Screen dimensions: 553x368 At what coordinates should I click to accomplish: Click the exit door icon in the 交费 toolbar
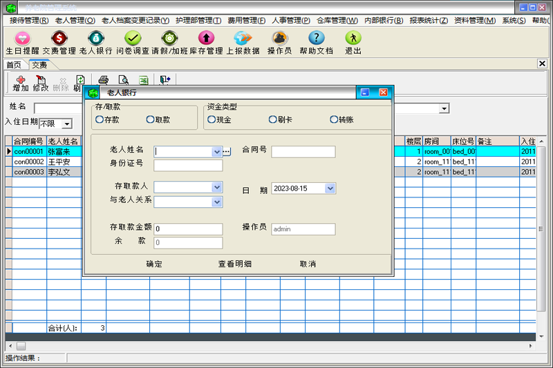pyautogui.click(x=165, y=80)
